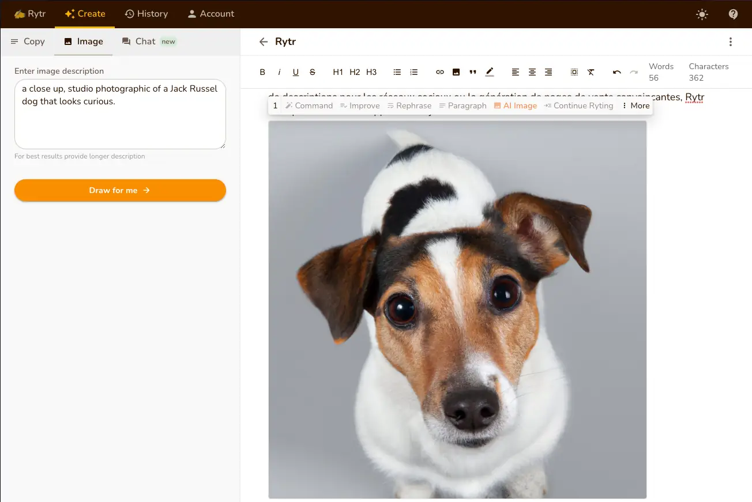Screen dimensions: 752x502
Task: Go back using the arrow beside Rytr title
Action: [264, 41]
